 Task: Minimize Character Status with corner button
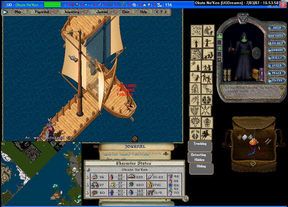(186, 198)
